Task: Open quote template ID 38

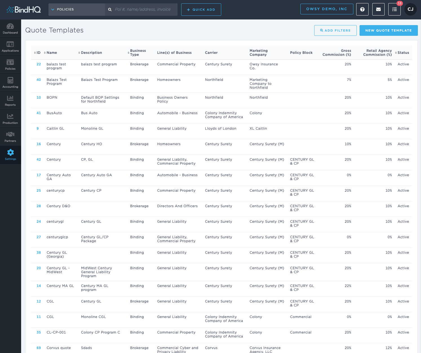Action: [39, 253]
